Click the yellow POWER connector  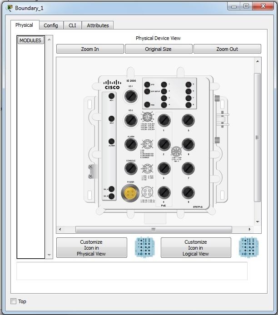130,193
